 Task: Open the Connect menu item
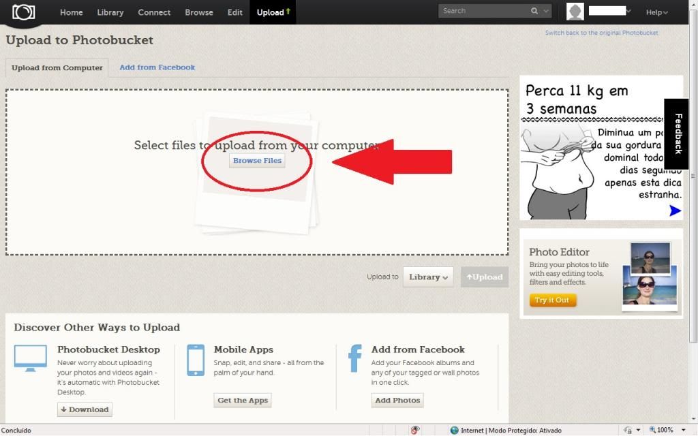(x=154, y=12)
